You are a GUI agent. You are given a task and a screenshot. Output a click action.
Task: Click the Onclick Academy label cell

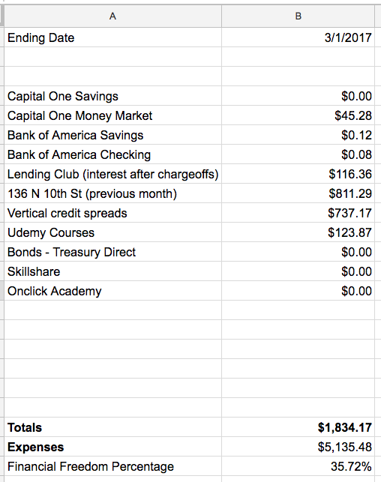pyautogui.click(x=112, y=291)
